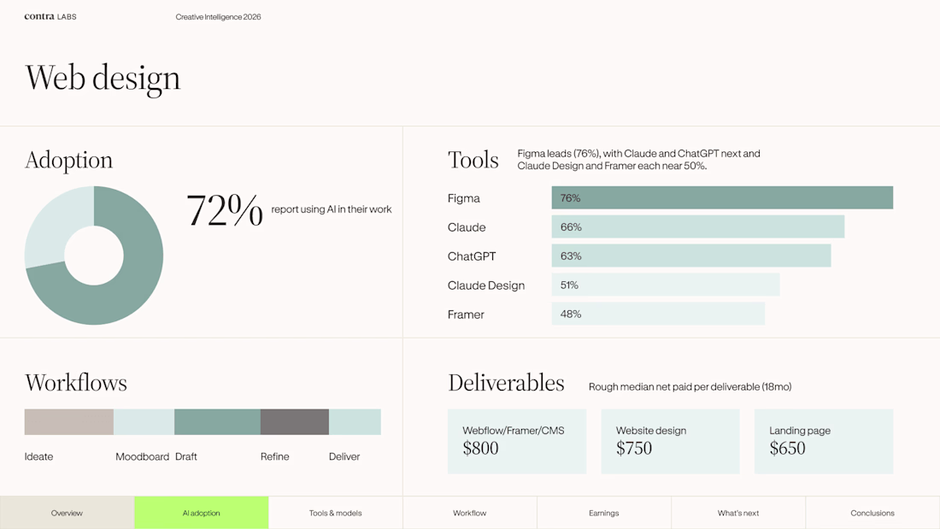Click the Refine label under Workflows
This screenshot has width=940, height=529.
(x=274, y=456)
